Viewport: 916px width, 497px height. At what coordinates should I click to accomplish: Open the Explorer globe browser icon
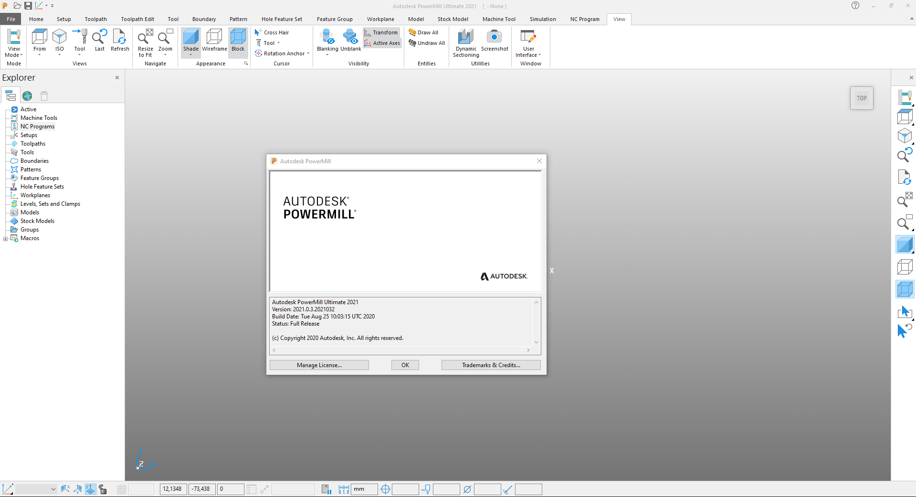27,96
